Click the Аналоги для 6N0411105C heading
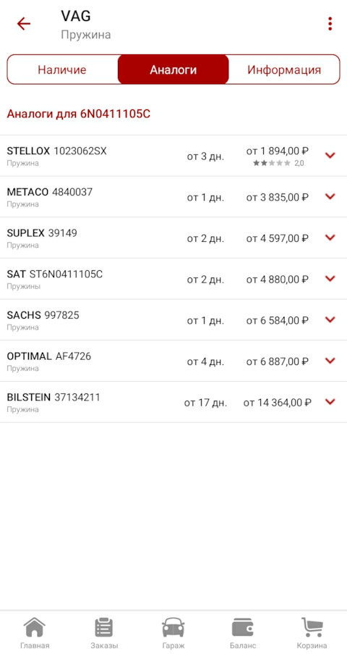This screenshot has width=347, height=654. click(x=78, y=114)
